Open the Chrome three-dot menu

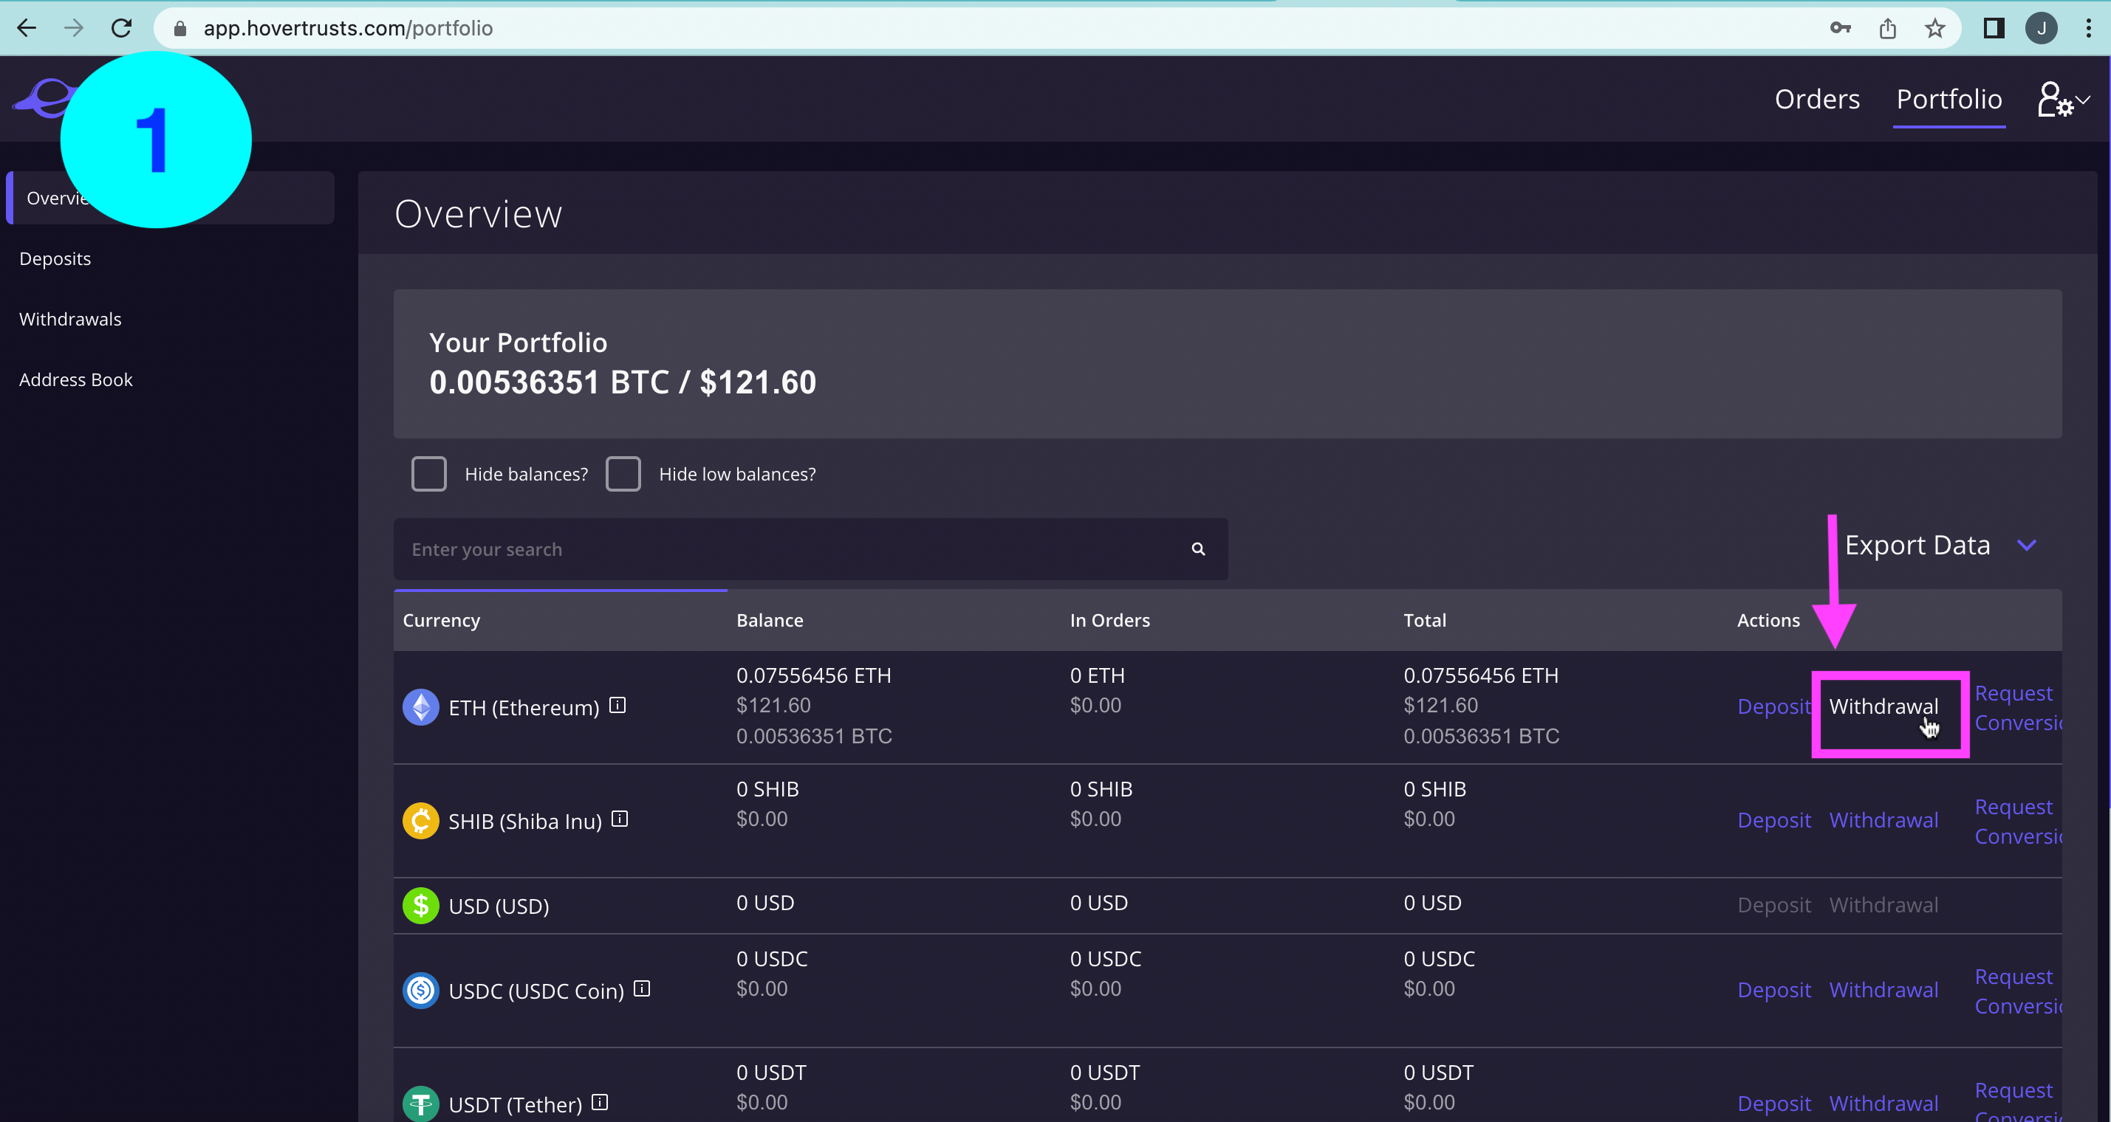2087,29
